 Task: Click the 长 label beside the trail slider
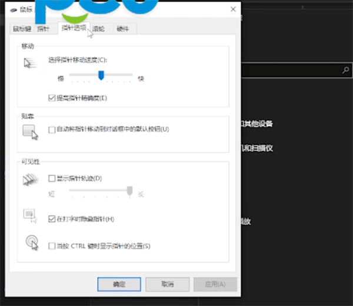pos(141,194)
